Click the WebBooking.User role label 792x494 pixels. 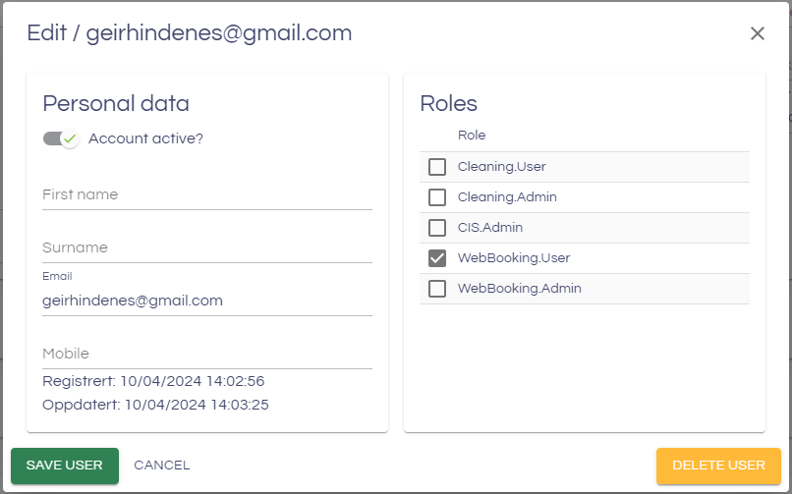(x=513, y=258)
